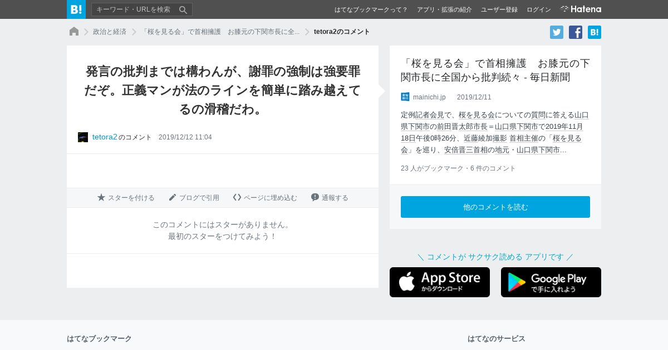The height and width of the screenshot is (350, 668).
Task: Add a star with スターを付ける
Action: [126, 198]
